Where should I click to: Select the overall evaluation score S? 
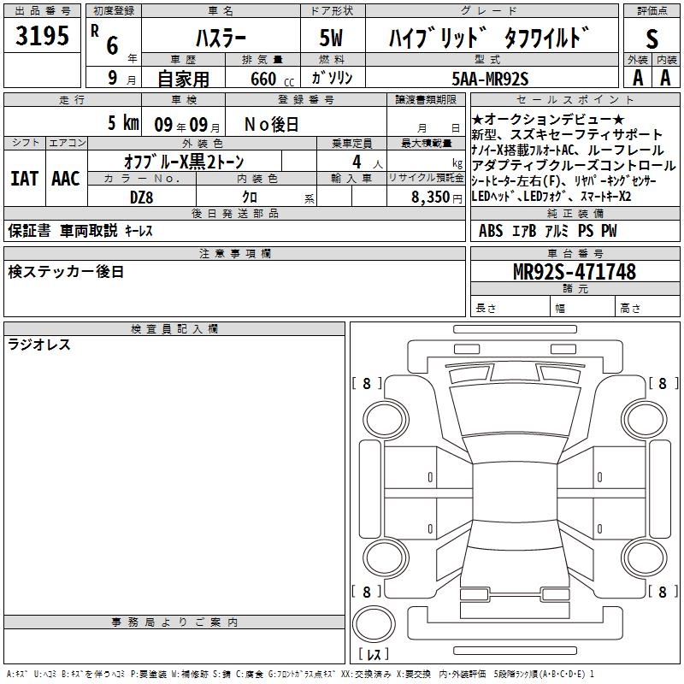pyautogui.click(x=652, y=38)
